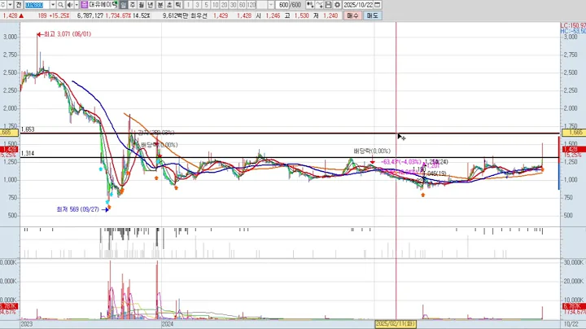The height and width of the screenshot is (329, 586).
Task: Click the stock search magnifier icon
Action: click(x=60, y=5)
